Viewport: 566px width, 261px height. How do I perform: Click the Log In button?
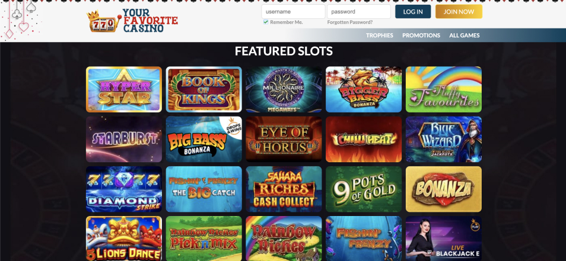click(413, 11)
